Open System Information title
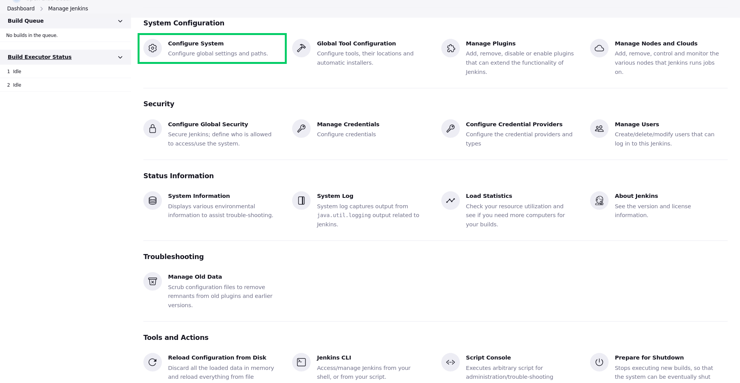 click(x=199, y=196)
